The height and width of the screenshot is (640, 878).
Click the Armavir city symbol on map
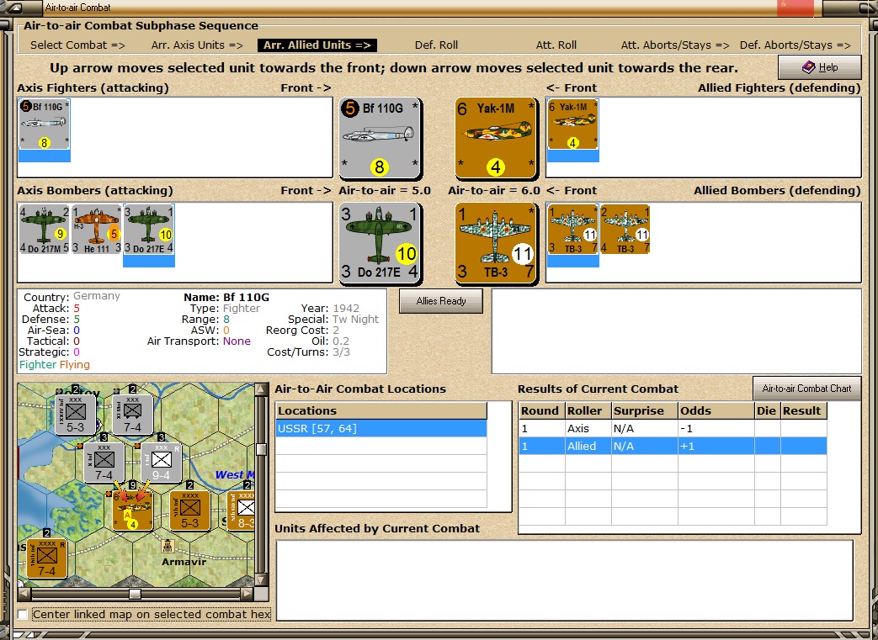(168, 546)
